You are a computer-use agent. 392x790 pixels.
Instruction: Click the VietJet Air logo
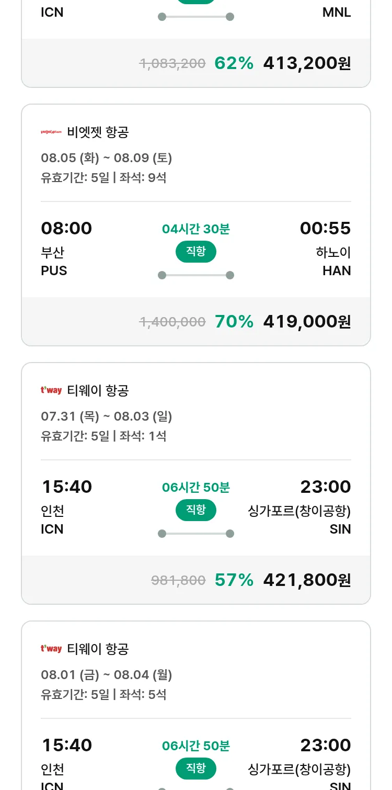pyautogui.click(x=51, y=132)
